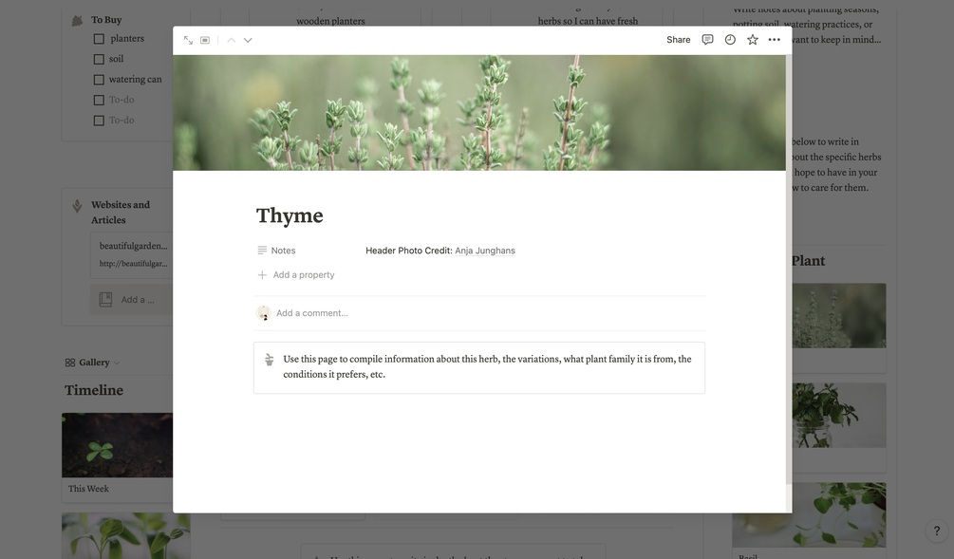954x559 pixels.
Task: Click the plus icon beside Add a property
Action: [x=262, y=275]
